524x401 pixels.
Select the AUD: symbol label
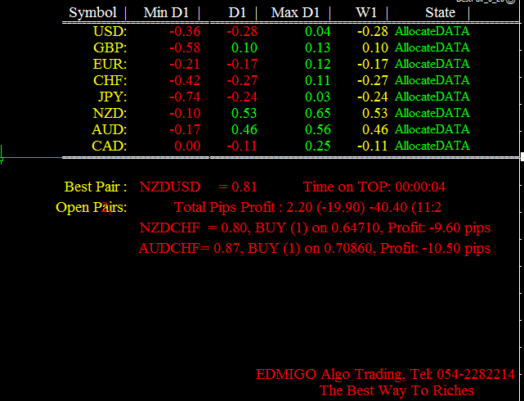click(110, 130)
